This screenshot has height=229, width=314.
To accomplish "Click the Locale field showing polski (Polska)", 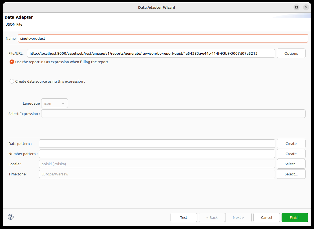I will point(157,164).
